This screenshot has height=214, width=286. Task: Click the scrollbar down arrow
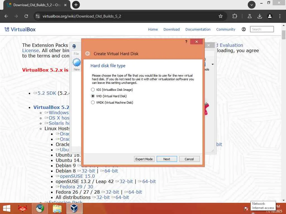(283, 200)
